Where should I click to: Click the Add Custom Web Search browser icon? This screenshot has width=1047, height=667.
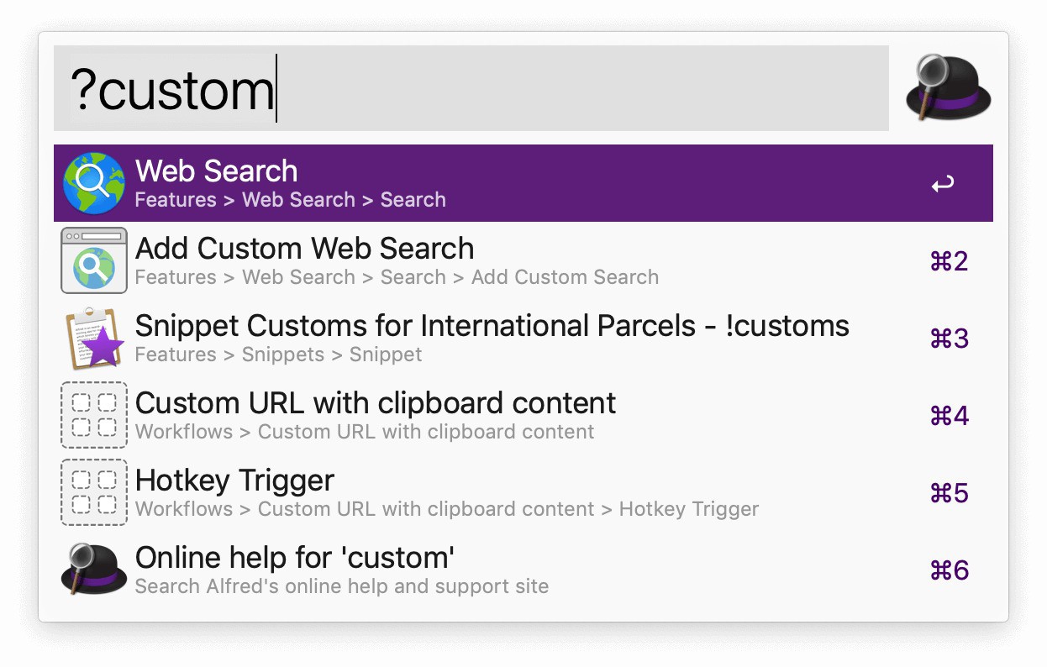coord(93,260)
